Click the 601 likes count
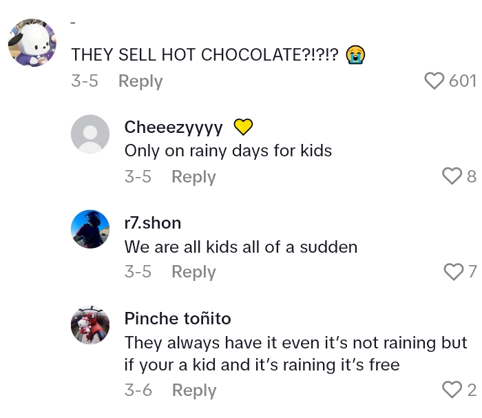The image size is (482, 418). [462, 81]
